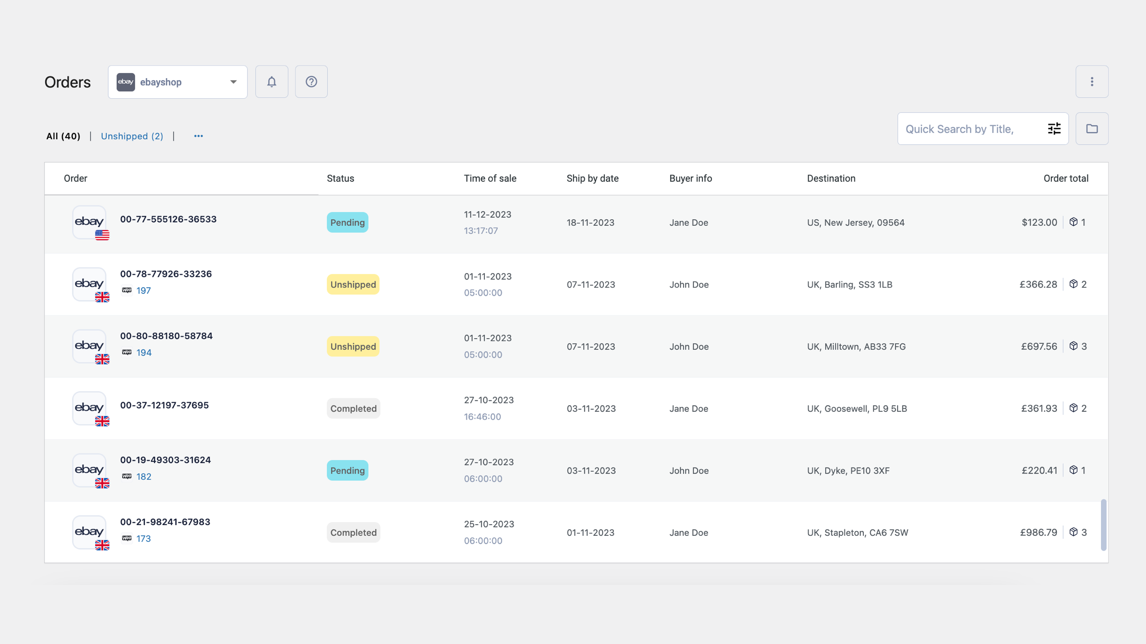
Task: Click order number 00-78-77926-33236
Action: coord(166,274)
